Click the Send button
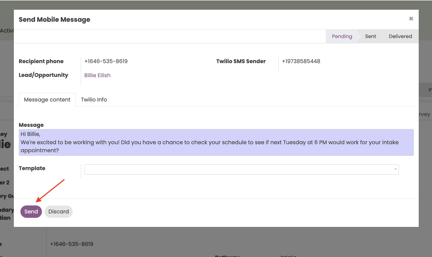Image resolution: width=432 pixels, height=257 pixels. point(31,212)
